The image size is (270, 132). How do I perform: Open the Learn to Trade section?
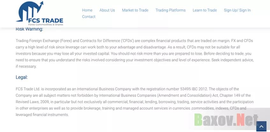click(x=205, y=10)
